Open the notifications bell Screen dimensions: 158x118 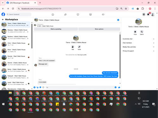(148, 14)
